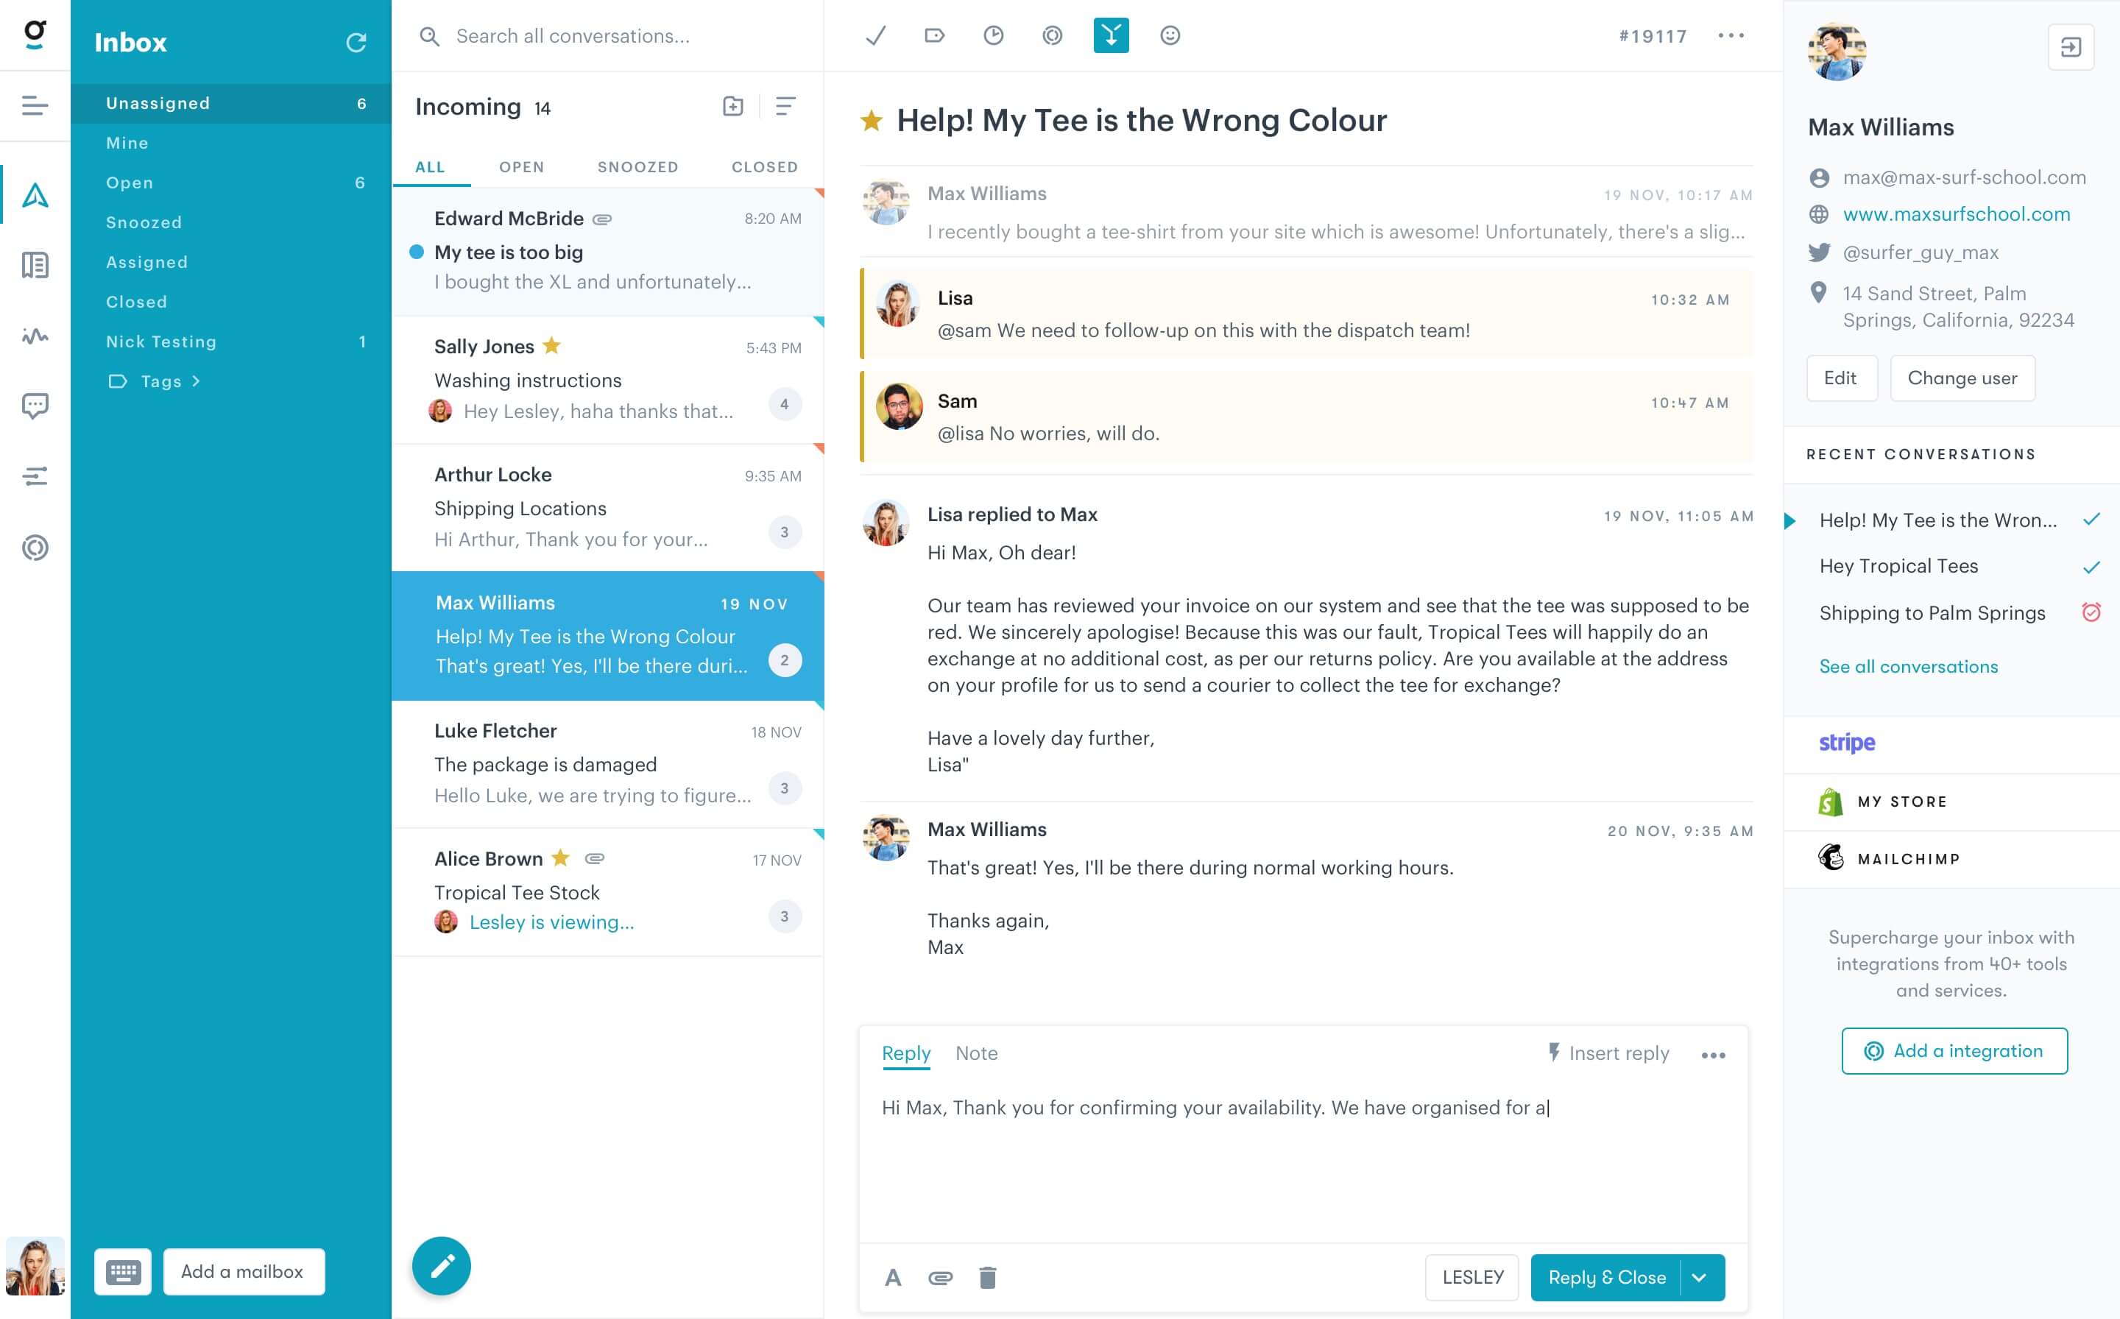The image size is (2120, 1319).
Task: Click the tag/label icon in toolbar
Action: (933, 35)
